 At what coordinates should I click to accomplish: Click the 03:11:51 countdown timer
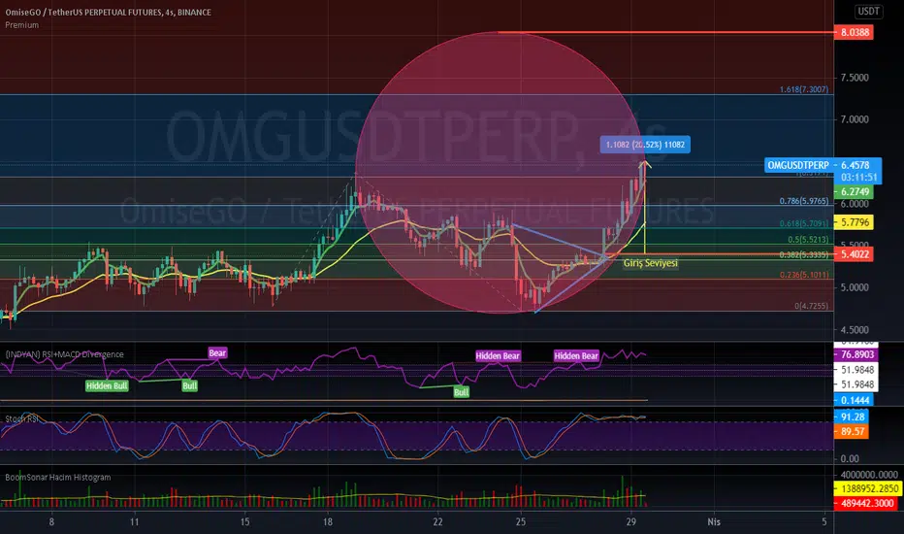coord(858,178)
